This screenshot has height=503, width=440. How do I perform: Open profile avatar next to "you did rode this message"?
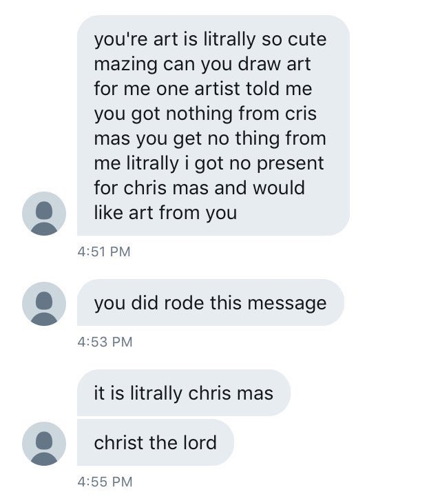(44, 303)
